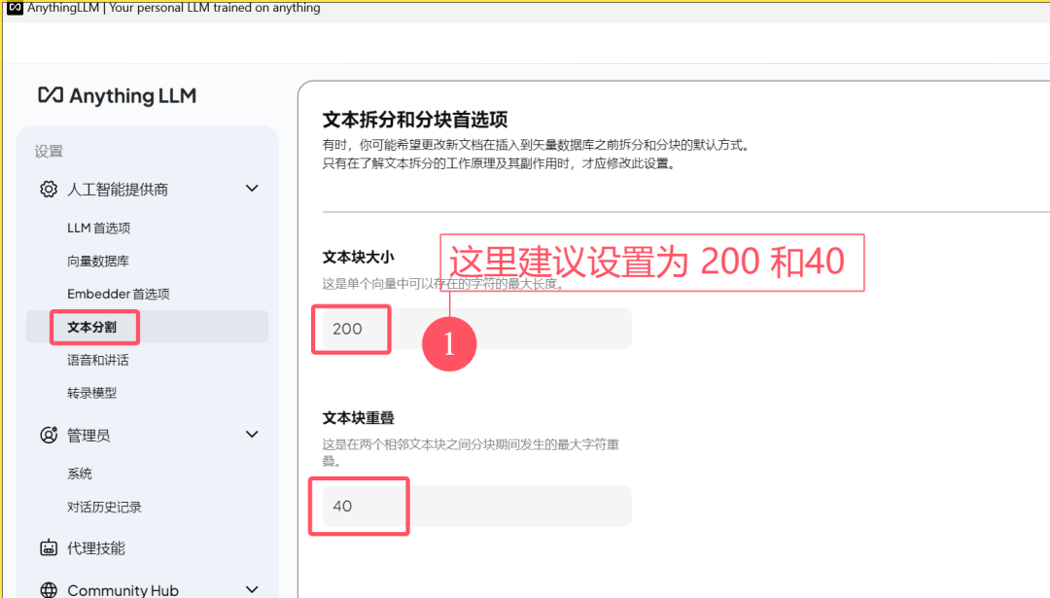Click the globe icon beside Community Hub
Image resolution: width=1050 pixels, height=598 pixels.
pos(49,590)
